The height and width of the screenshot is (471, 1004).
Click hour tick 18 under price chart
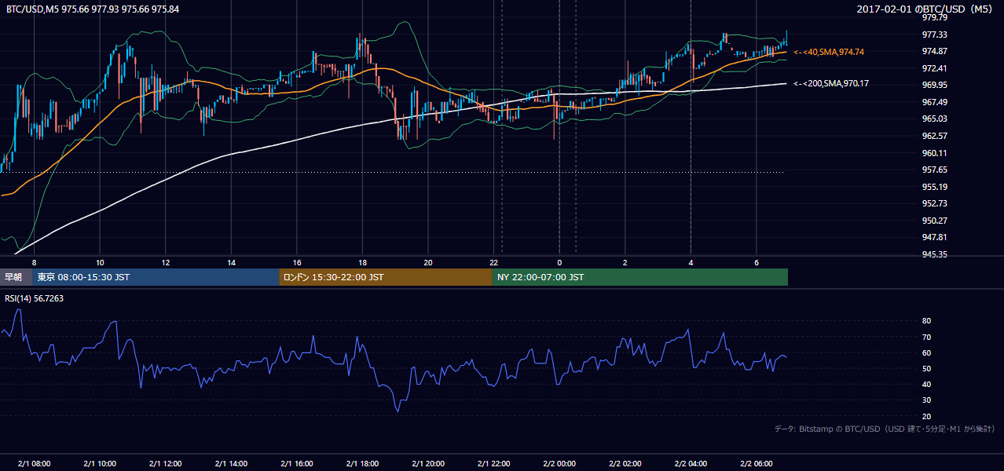[x=362, y=262]
